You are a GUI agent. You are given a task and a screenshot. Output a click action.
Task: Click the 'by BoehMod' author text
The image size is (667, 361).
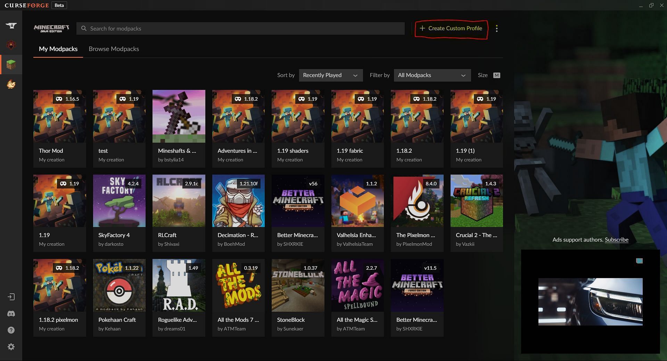(x=231, y=244)
